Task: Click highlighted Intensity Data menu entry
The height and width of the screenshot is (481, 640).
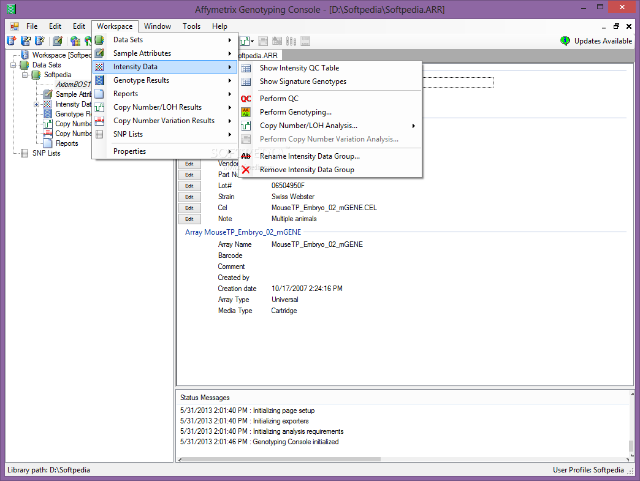Action: point(164,67)
